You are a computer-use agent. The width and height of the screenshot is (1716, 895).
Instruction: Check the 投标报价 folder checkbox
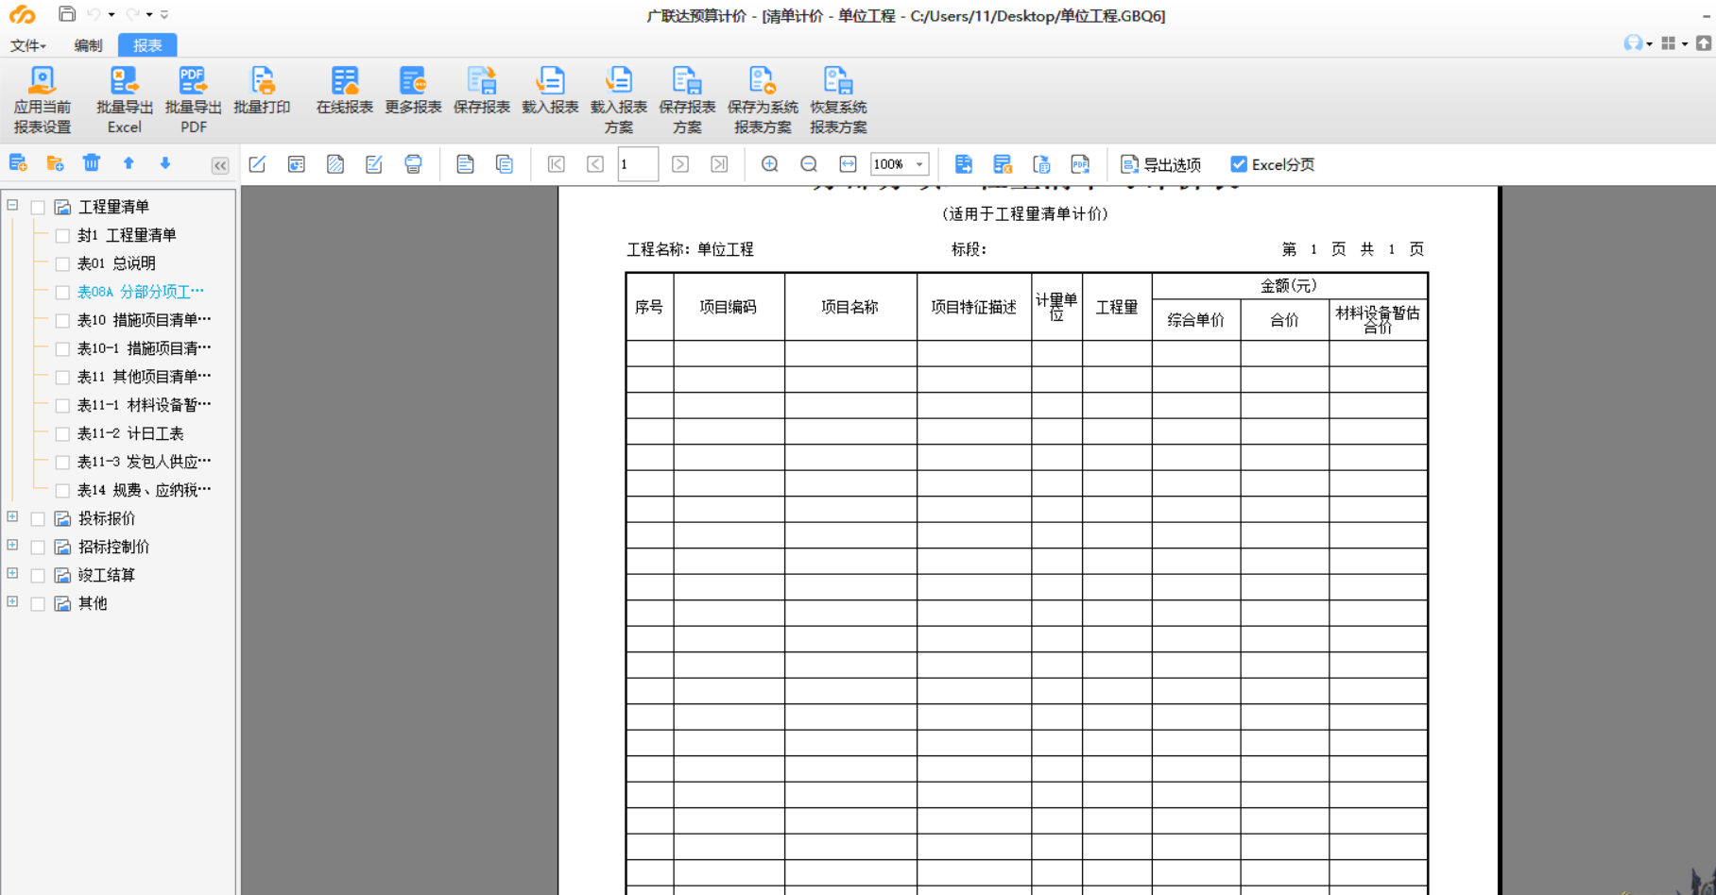click(x=38, y=518)
